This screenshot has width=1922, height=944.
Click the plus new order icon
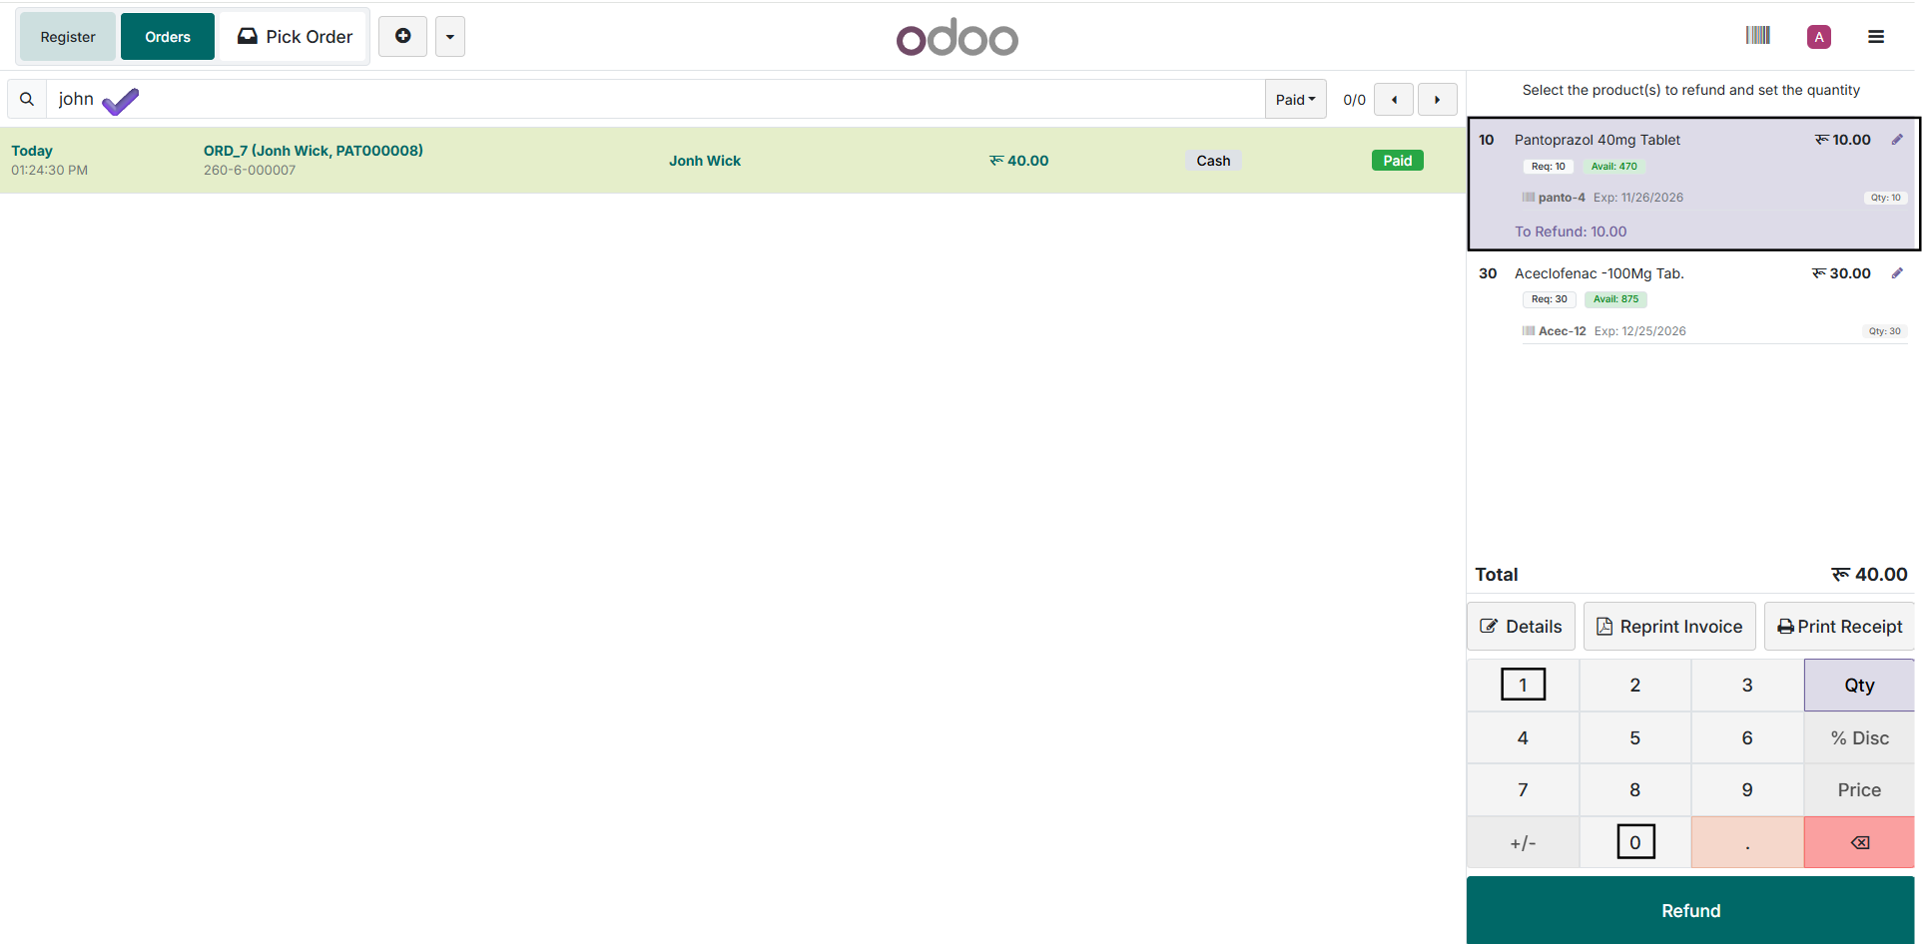[403, 36]
